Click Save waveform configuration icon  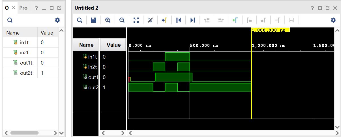click(x=94, y=20)
